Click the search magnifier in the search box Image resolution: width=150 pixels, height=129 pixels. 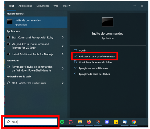click(x=8, y=122)
